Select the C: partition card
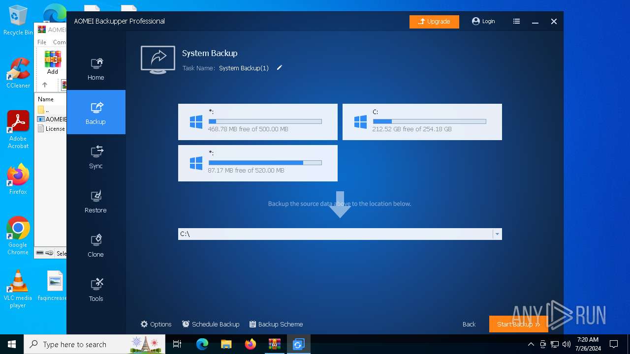This screenshot has height=354, width=630. [422, 122]
